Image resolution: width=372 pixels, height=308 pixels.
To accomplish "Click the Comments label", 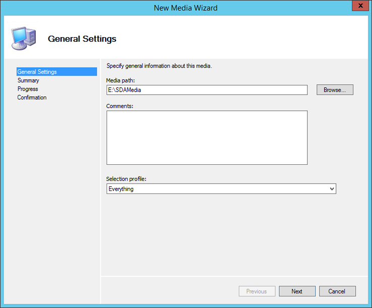I will coord(119,106).
